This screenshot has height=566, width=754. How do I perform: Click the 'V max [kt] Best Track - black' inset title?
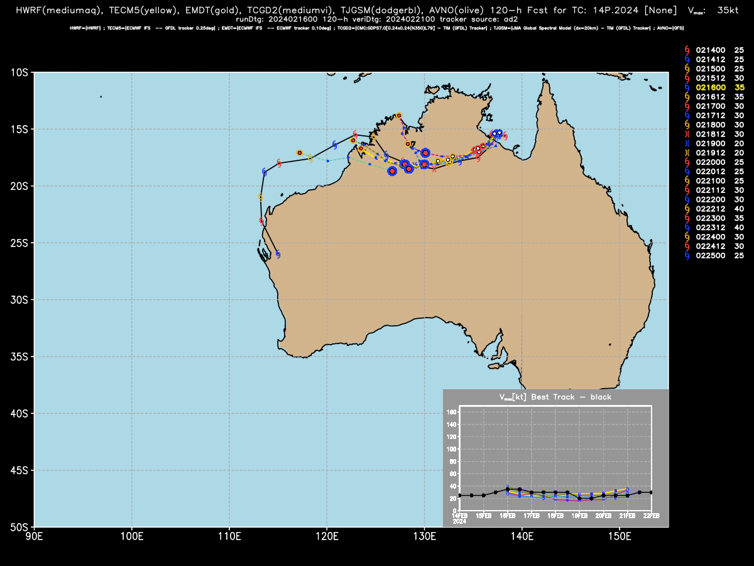coord(555,397)
